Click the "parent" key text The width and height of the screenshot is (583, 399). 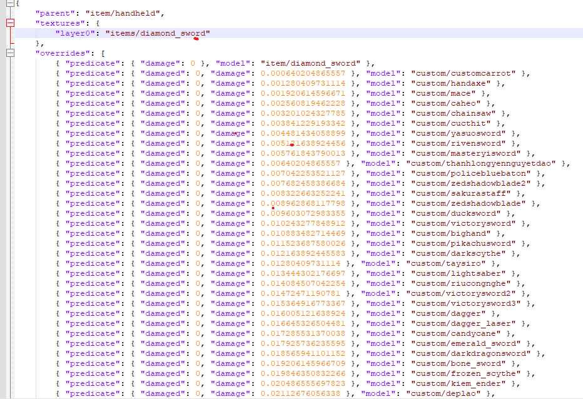tap(55, 13)
